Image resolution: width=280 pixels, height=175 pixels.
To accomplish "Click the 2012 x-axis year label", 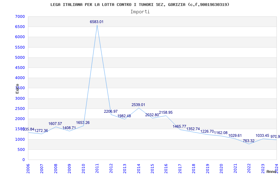I will point(111,168).
